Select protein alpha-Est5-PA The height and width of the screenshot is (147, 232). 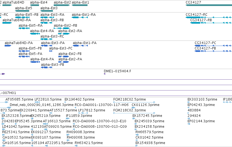(x=24, y=57)
